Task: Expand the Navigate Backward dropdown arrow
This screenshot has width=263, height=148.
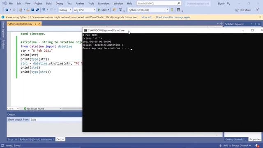Action: coord(10,10)
